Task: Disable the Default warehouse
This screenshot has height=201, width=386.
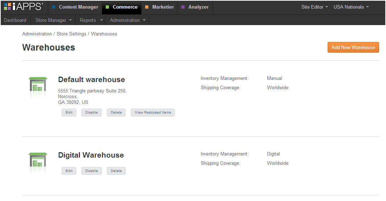Action: (91, 113)
